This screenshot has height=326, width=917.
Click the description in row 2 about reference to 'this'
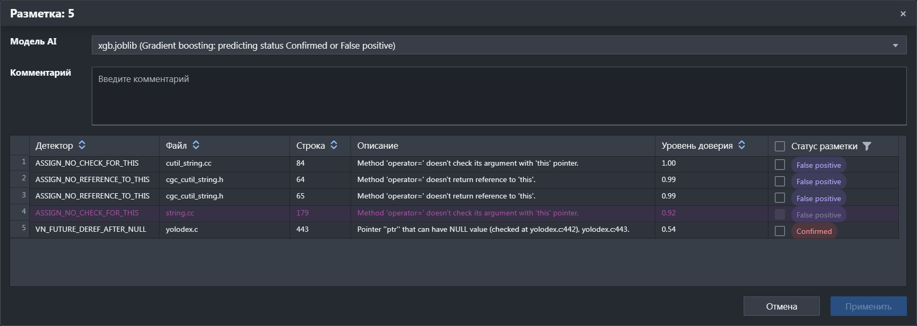pyautogui.click(x=447, y=179)
